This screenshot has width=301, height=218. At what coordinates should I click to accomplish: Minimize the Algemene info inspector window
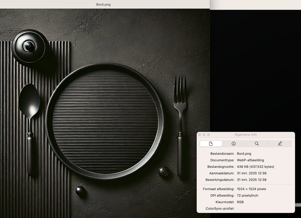pos(204,135)
